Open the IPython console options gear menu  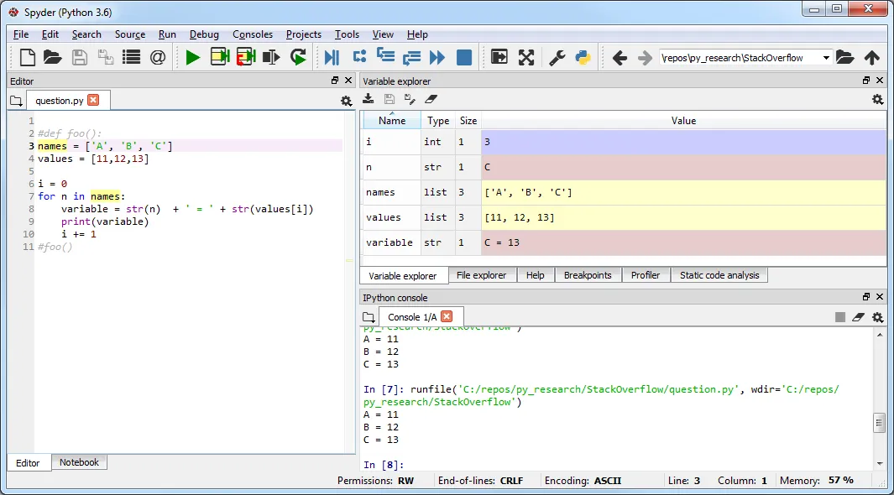877,317
